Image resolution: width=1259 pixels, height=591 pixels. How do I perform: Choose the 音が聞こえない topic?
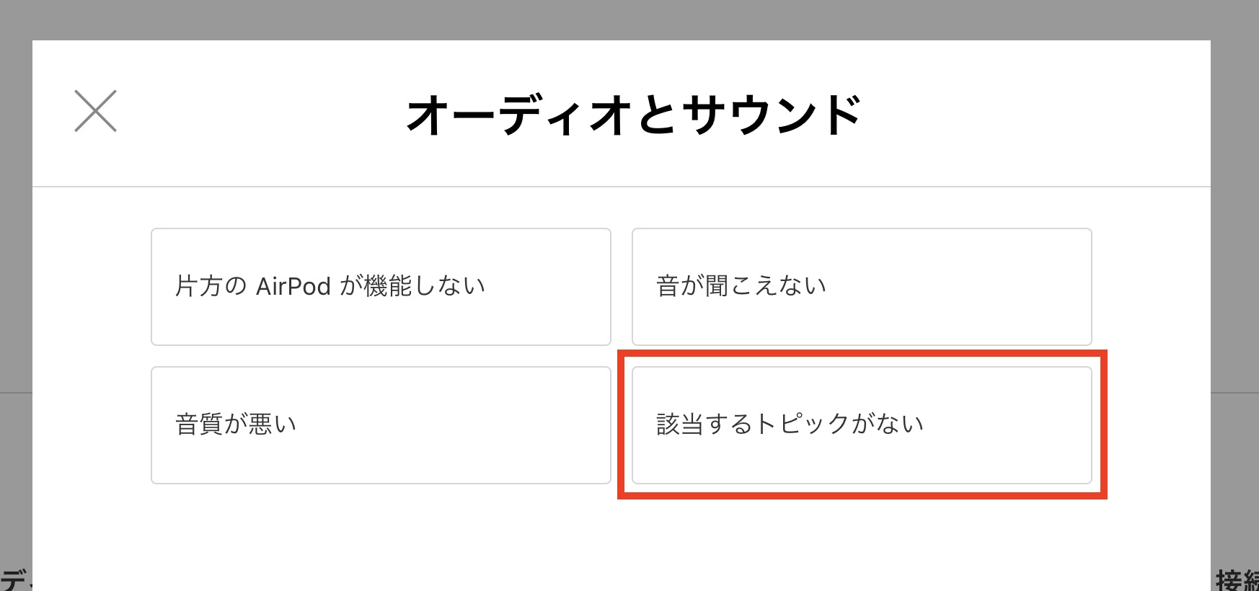[x=862, y=287]
